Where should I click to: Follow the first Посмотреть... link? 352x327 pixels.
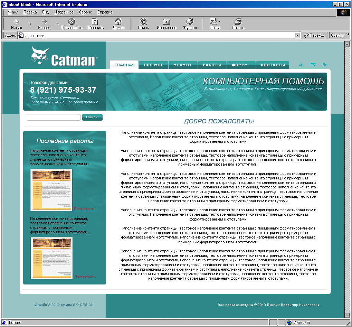click(86, 209)
